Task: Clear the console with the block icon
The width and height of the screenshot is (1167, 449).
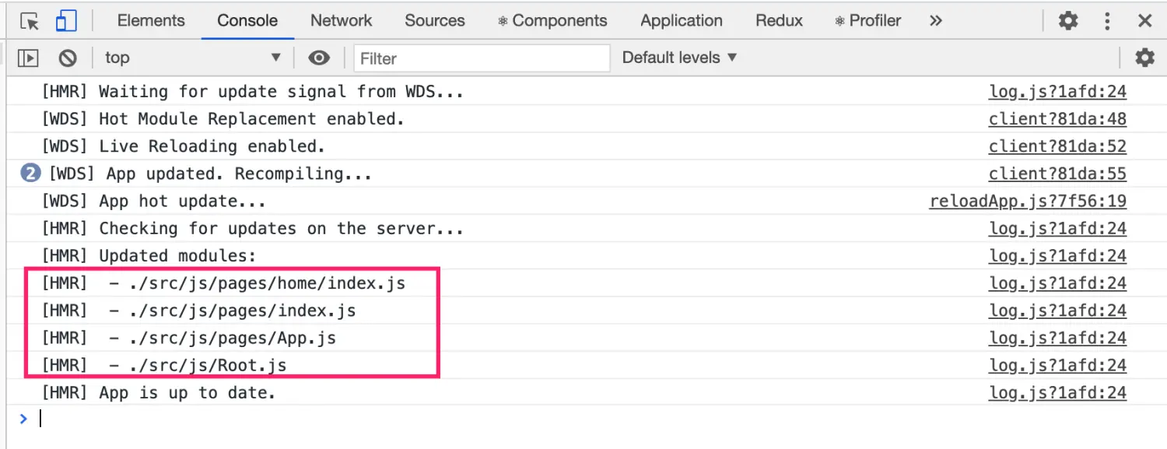Action: click(x=68, y=58)
